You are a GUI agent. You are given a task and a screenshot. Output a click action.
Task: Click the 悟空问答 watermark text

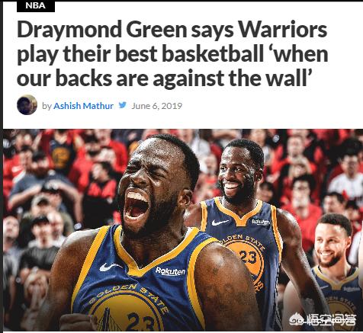pos(332,319)
